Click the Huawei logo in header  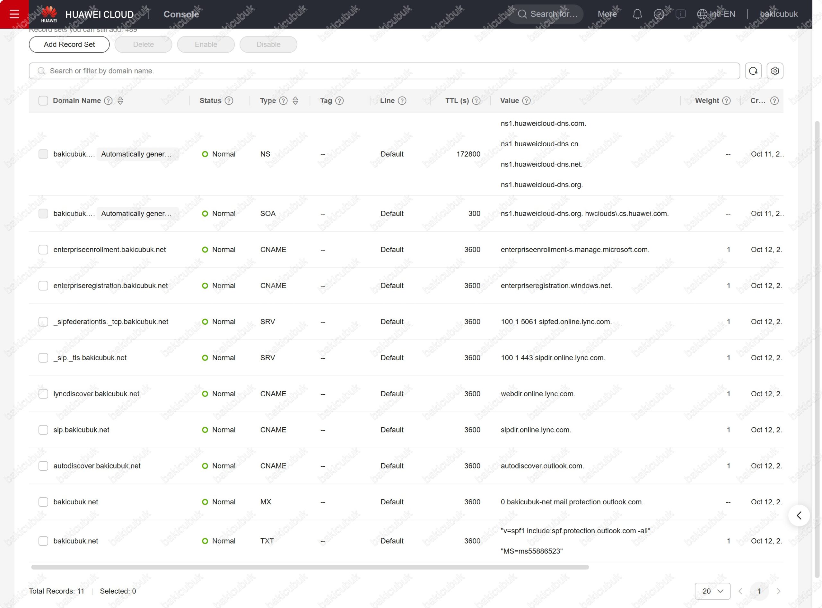click(49, 14)
